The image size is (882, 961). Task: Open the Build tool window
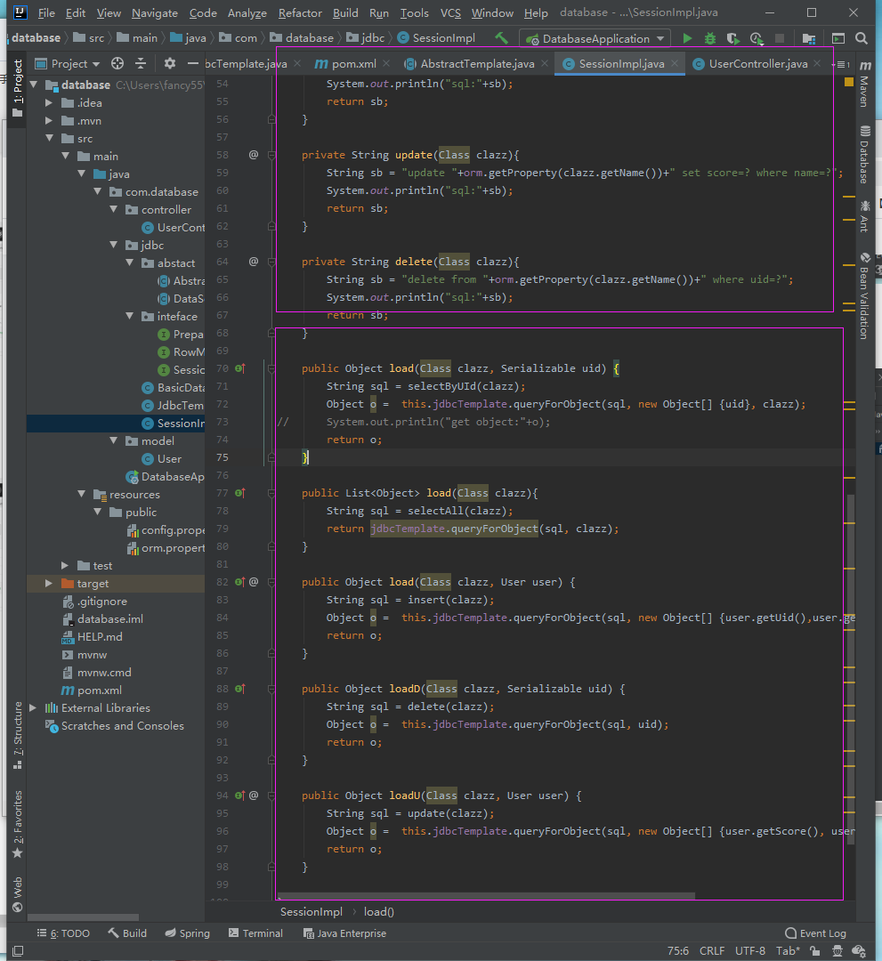click(127, 933)
